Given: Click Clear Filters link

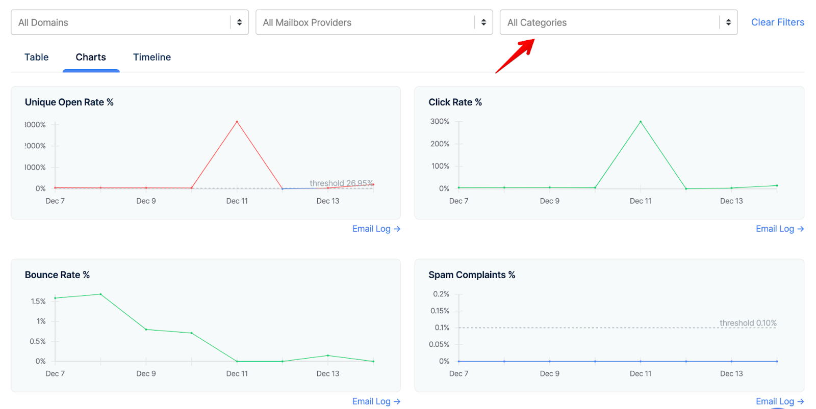Looking at the screenshot, I should pyautogui.click(x=777, y=22).
